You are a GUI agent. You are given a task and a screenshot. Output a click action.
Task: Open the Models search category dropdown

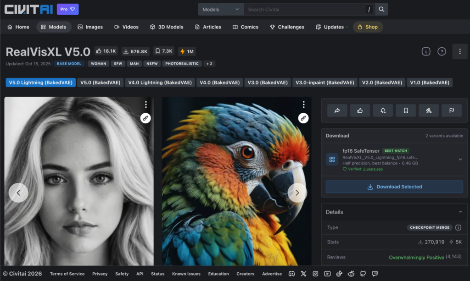point(221,9)
